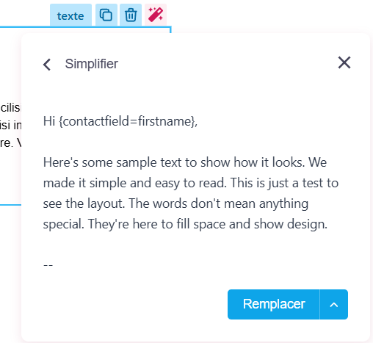Delete the text block with trash icon

[131, 15]
